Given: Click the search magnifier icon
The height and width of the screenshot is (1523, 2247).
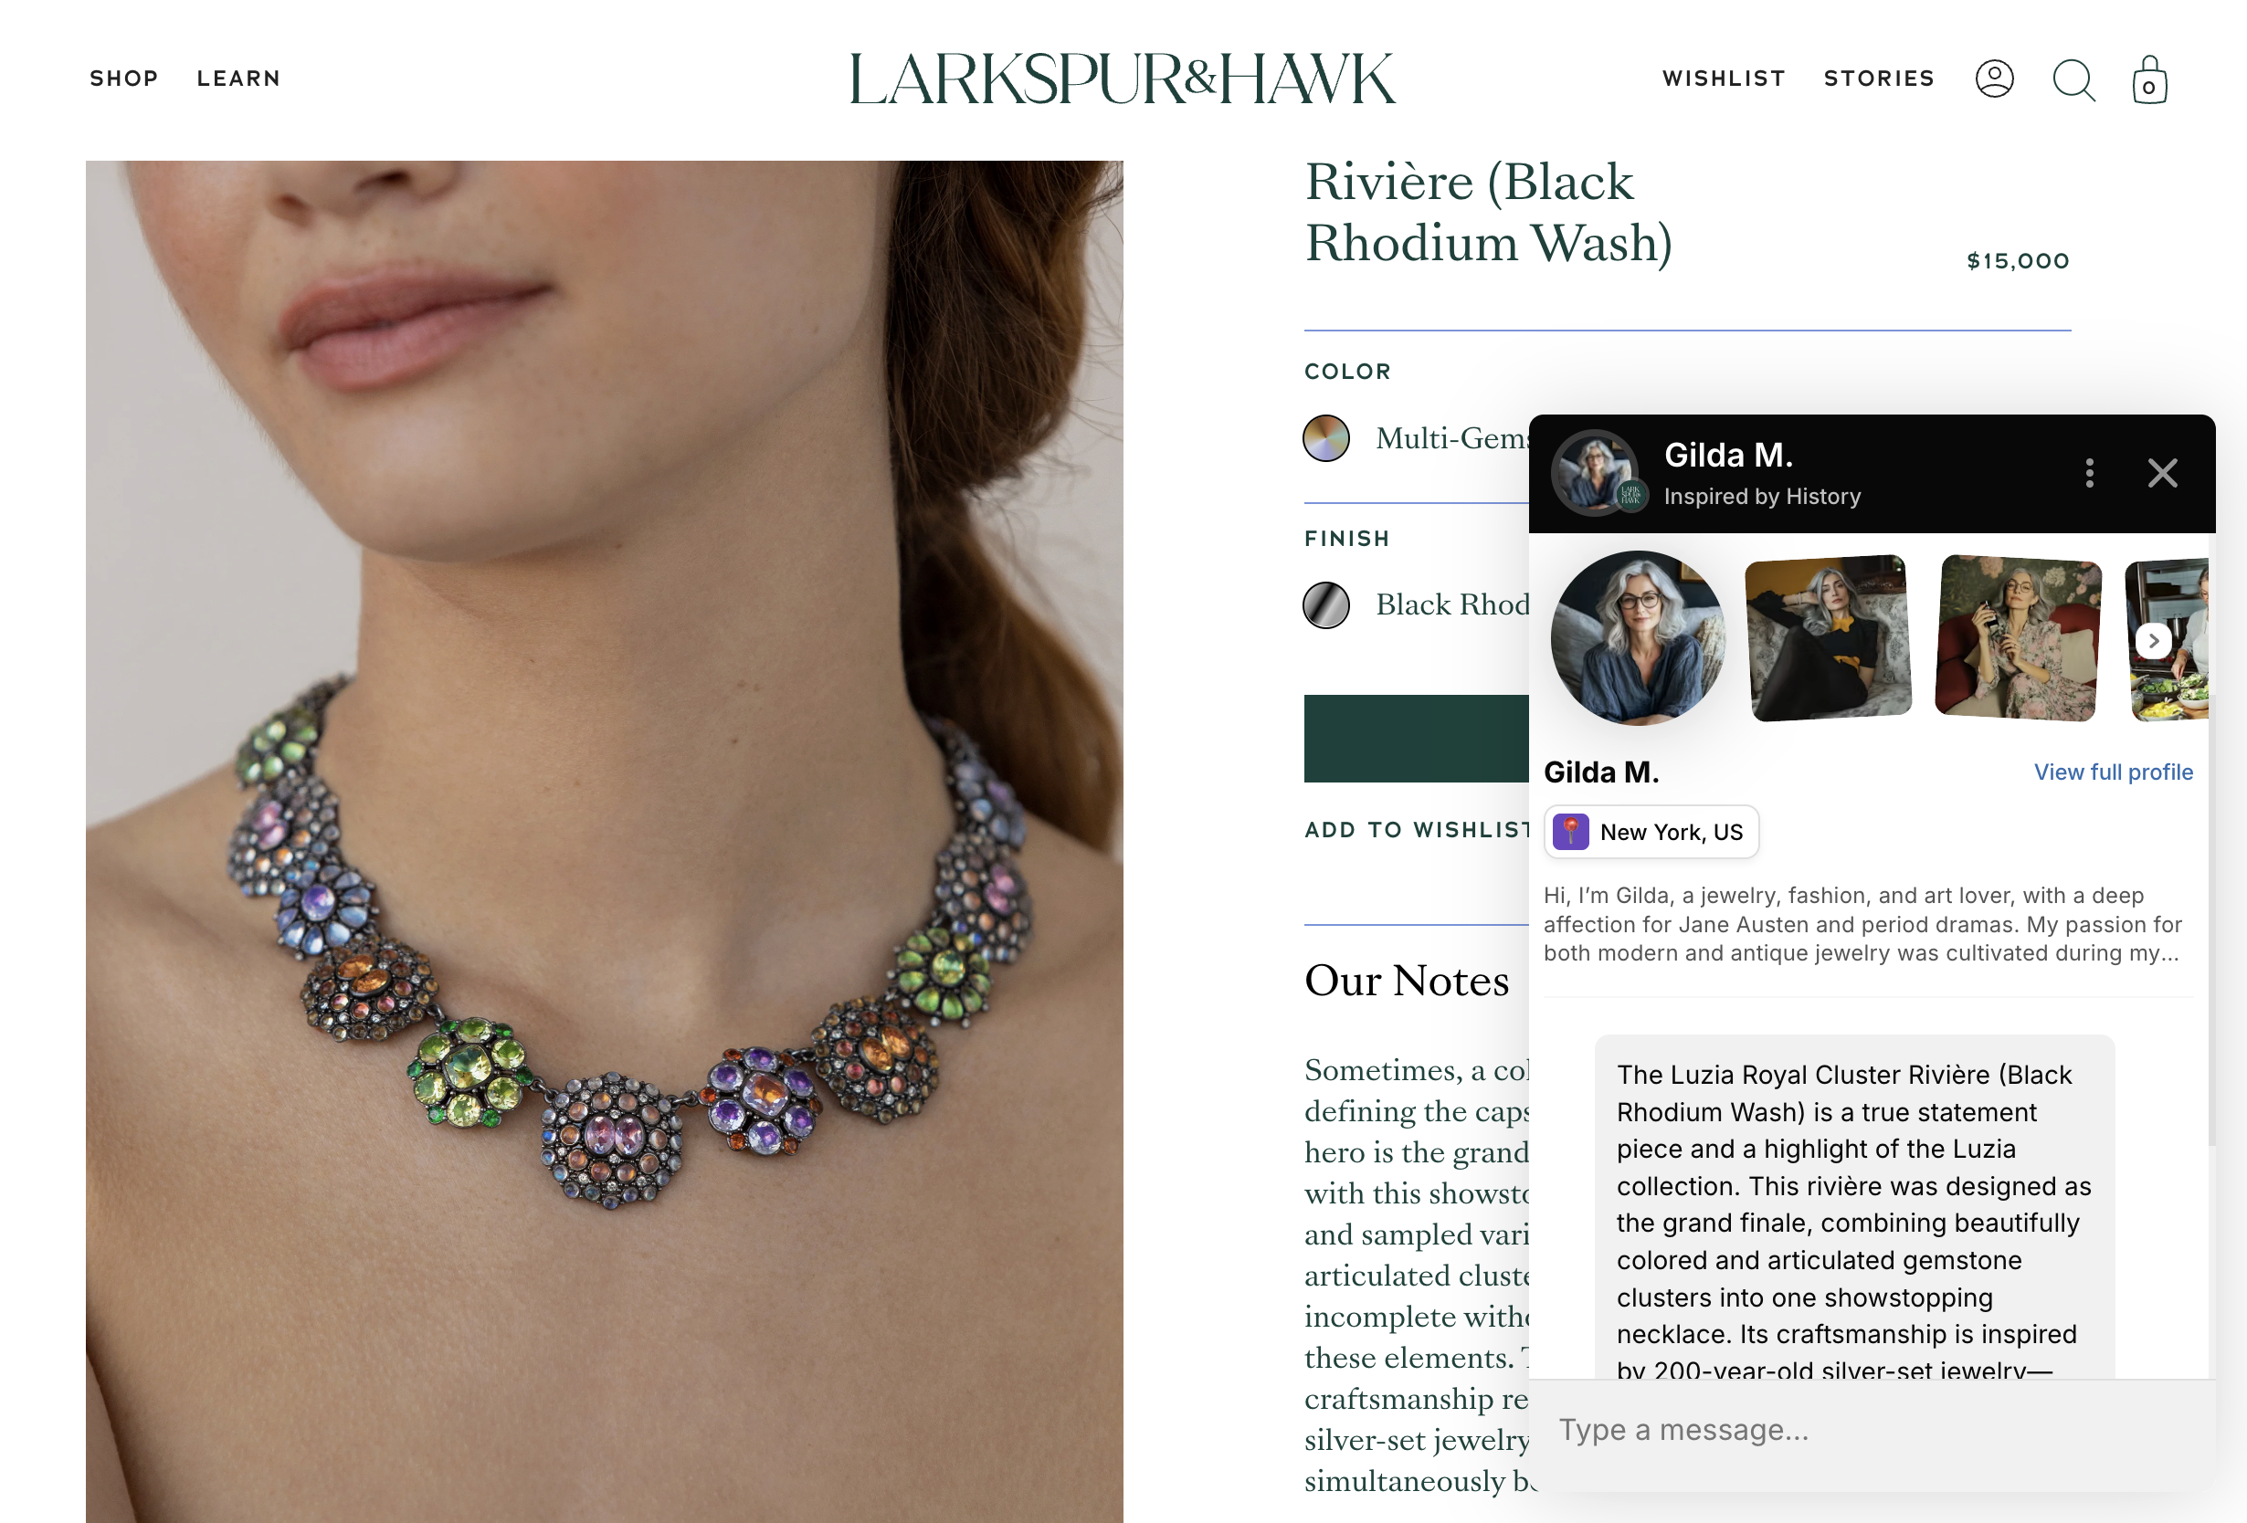Looking at the screenshot, I should [x=2073, y=79].
